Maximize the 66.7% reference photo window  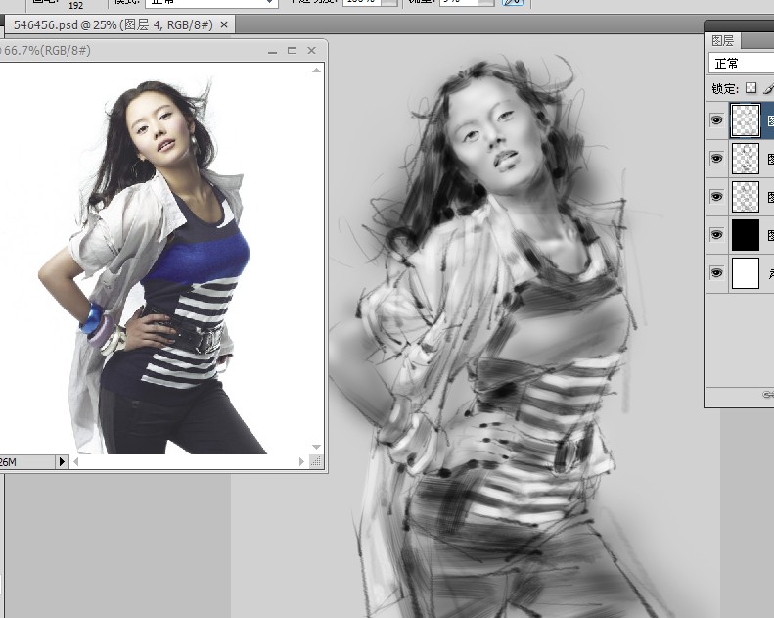293,50
